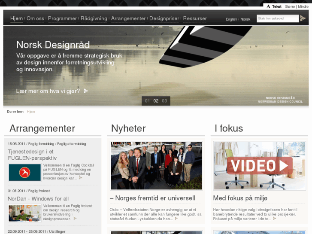
Task: Navigate to Arrangementer in the top menu
Action: 128,18
